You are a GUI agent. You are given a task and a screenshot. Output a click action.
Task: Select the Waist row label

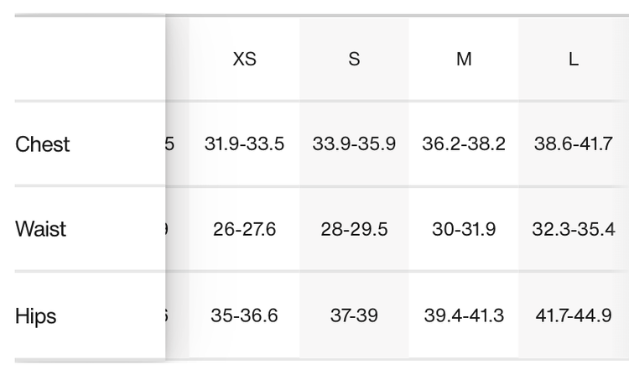(41, 230)
